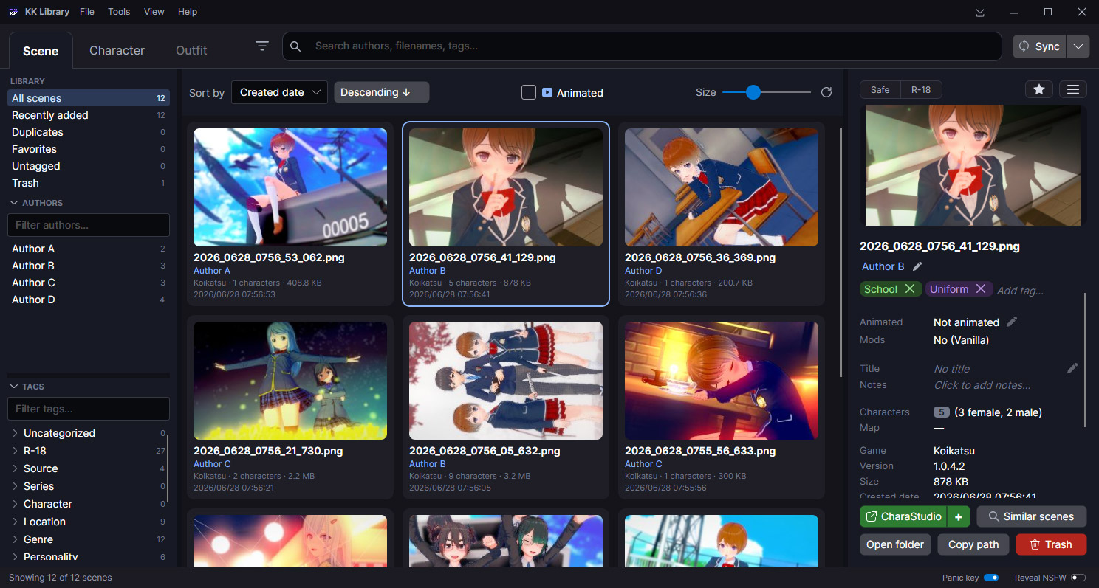Screen dimensions: 1099x588
Task: Open the filter options icon beside search
Action: coord(262,46)
